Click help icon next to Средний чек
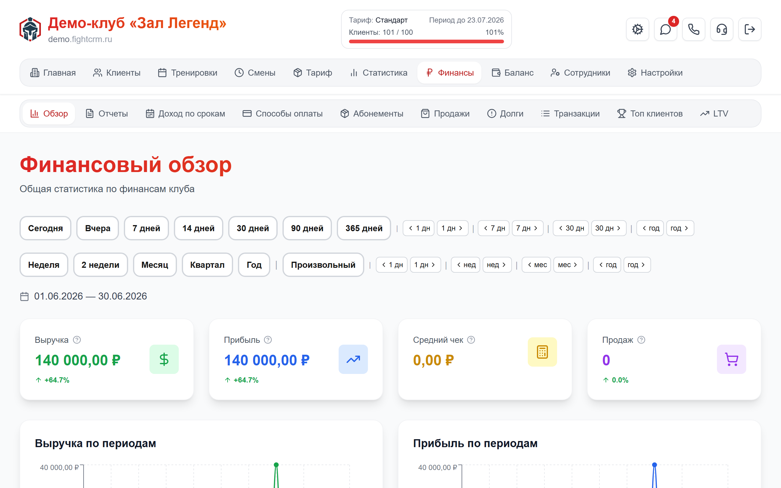Image resolution: width=781 pixels, height=488 pixels. pyautogui.click(x=471, y=340)
